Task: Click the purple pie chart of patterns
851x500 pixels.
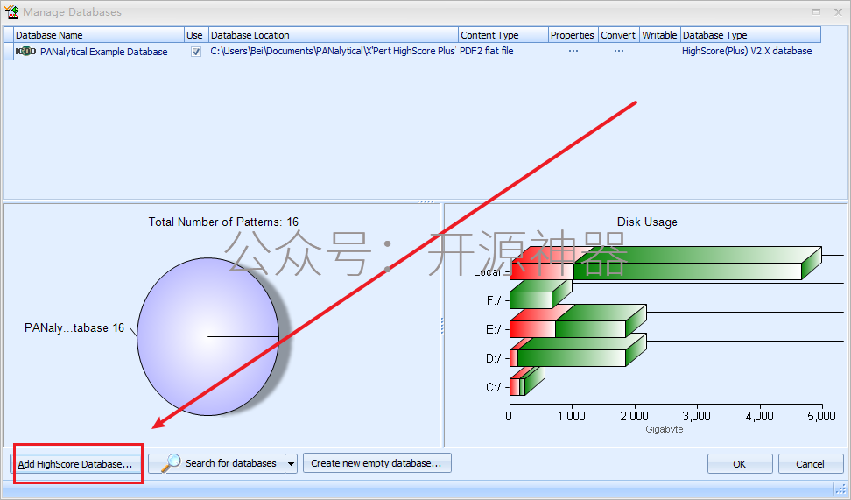Action: (207, 336)
